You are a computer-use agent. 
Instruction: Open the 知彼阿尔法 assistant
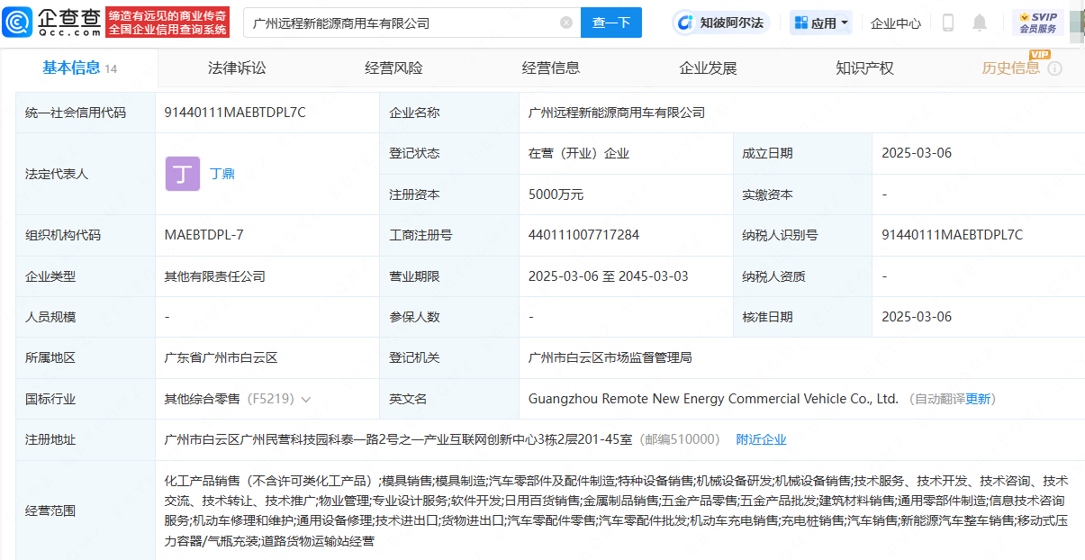click(x=721, y=23)
